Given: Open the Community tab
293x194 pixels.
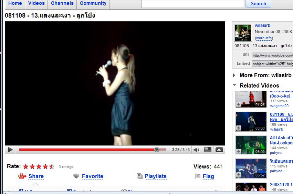Looking at the screenshot, I should 93,3.
